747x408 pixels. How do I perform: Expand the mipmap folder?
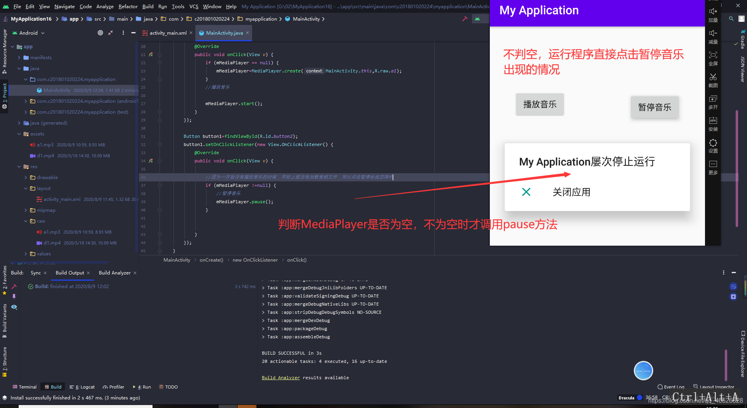[x=26, y=210]
